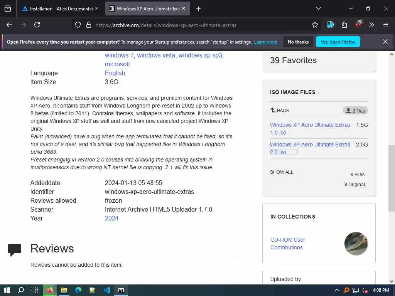Click SHOW ALL files link

(x=282, y=172)
